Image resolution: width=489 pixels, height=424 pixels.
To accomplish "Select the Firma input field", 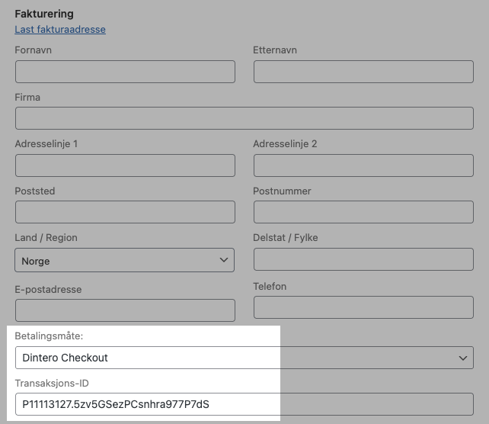I will [244, 118].
